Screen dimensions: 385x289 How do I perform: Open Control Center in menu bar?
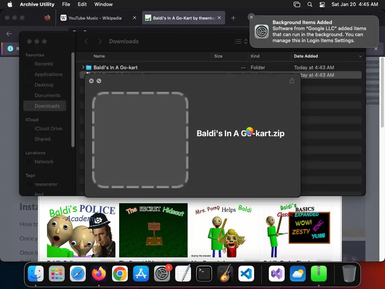click(322, 4)
